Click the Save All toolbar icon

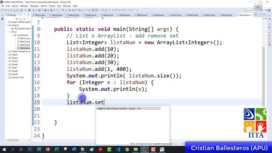18,10
